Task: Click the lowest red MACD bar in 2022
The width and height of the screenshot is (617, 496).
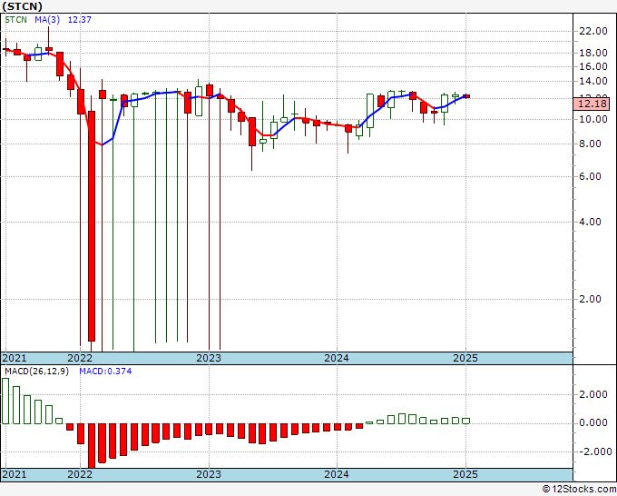Action: (92, 445)
